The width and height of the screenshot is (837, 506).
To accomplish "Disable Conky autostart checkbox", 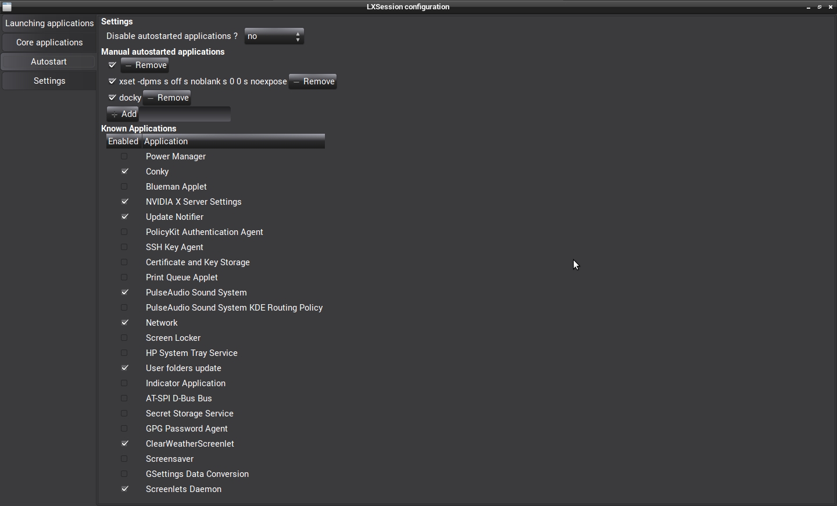I will tap(124, 172).
